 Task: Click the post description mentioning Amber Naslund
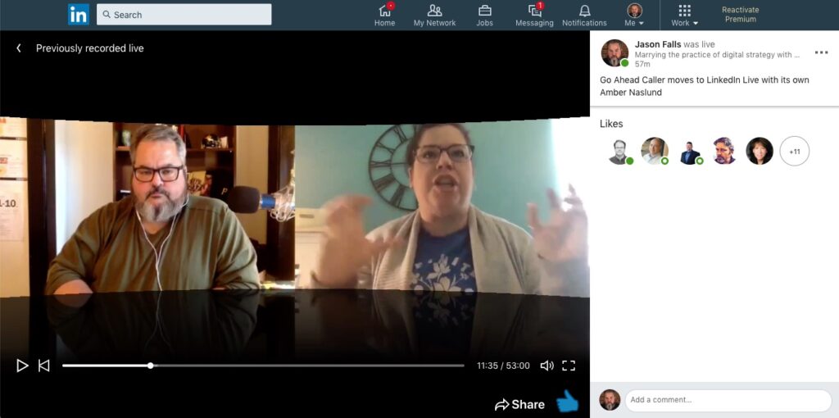click(704, 86)
